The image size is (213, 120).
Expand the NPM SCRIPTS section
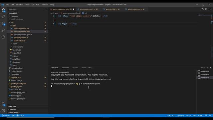tap(27, 113)
